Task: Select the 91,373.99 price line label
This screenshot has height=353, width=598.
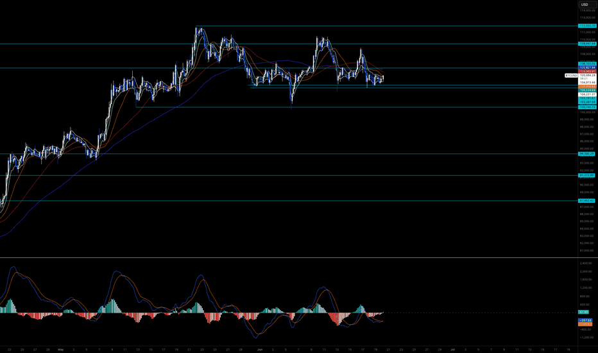Action: (587, 175)
